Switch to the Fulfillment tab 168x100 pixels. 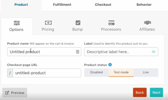tap(62, 5)
